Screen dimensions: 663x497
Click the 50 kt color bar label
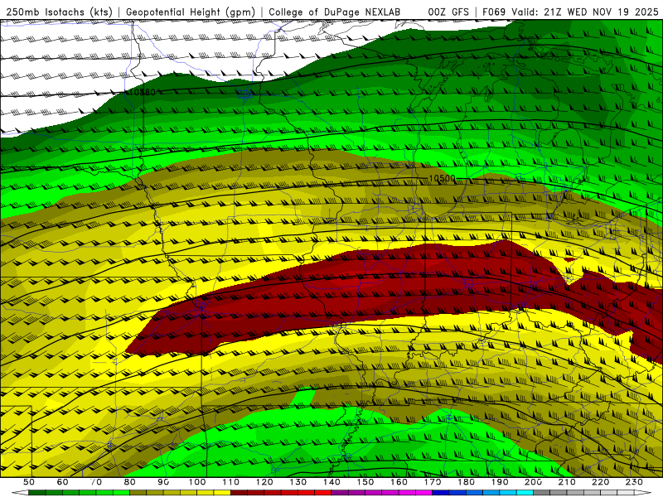(28, 482)
